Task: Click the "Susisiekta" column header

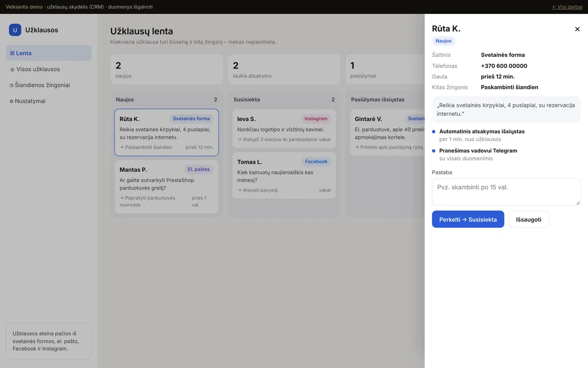Action: [247, 100]
